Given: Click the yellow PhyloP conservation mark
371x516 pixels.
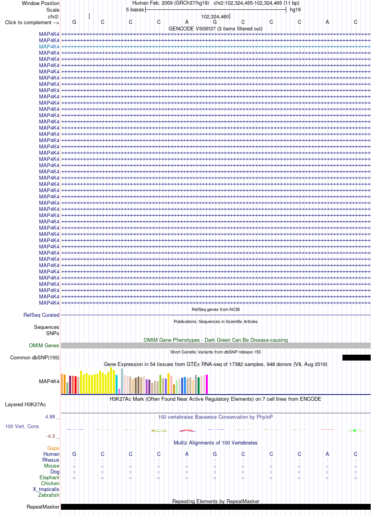Looking at the screenshot, I should point(159,430).
